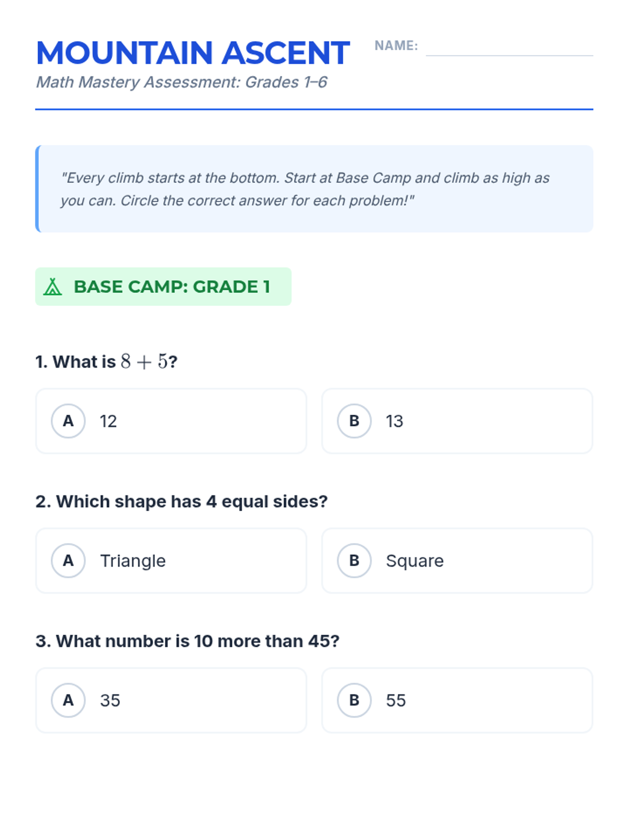Choose circle A for Triangle

click(68, 561)
